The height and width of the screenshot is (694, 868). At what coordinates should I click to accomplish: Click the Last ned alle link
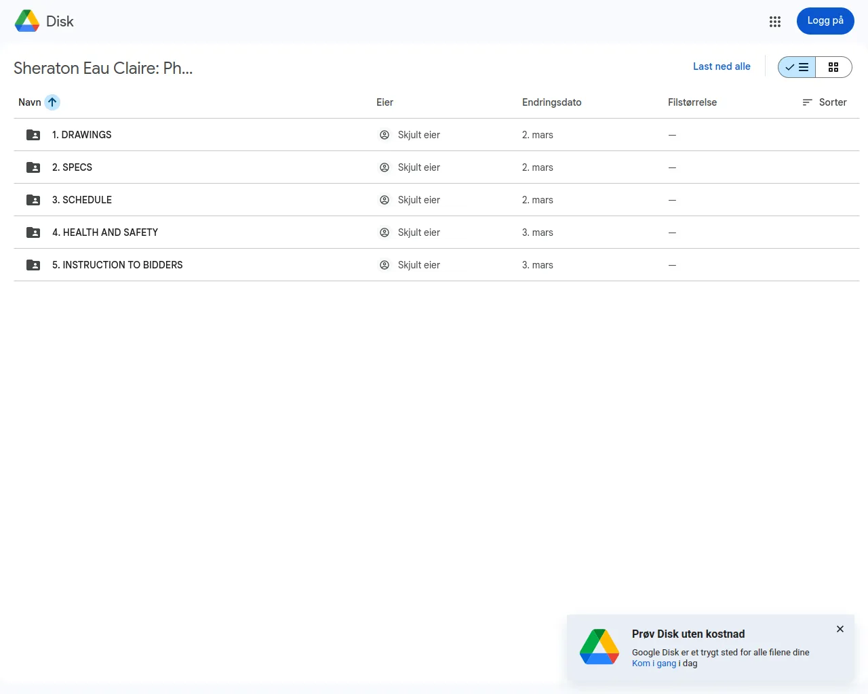(x=722, y=66)
